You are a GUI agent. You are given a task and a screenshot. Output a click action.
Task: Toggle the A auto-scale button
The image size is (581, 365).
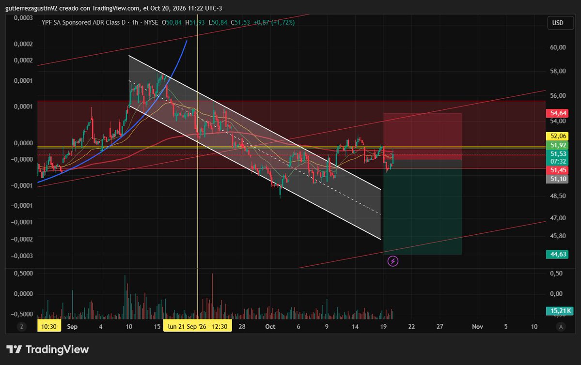561,326
